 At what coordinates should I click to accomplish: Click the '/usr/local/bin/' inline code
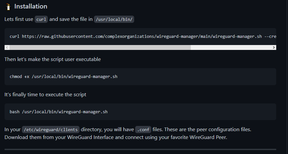114,19
